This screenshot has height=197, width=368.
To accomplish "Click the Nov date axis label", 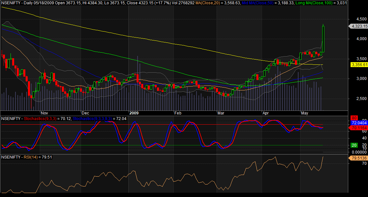I will (x=44, y=113).
